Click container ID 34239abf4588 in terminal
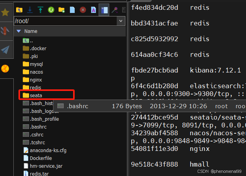 coord(154,133)
